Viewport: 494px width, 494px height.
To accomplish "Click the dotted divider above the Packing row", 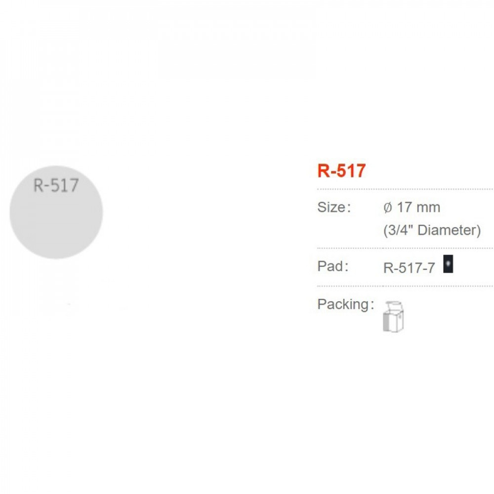I will point(404,286).
